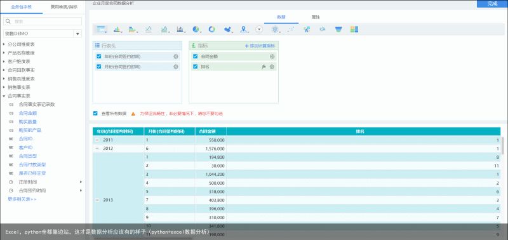
Task: Select the scatter plot chart icon
Action: tap(291, 29)
